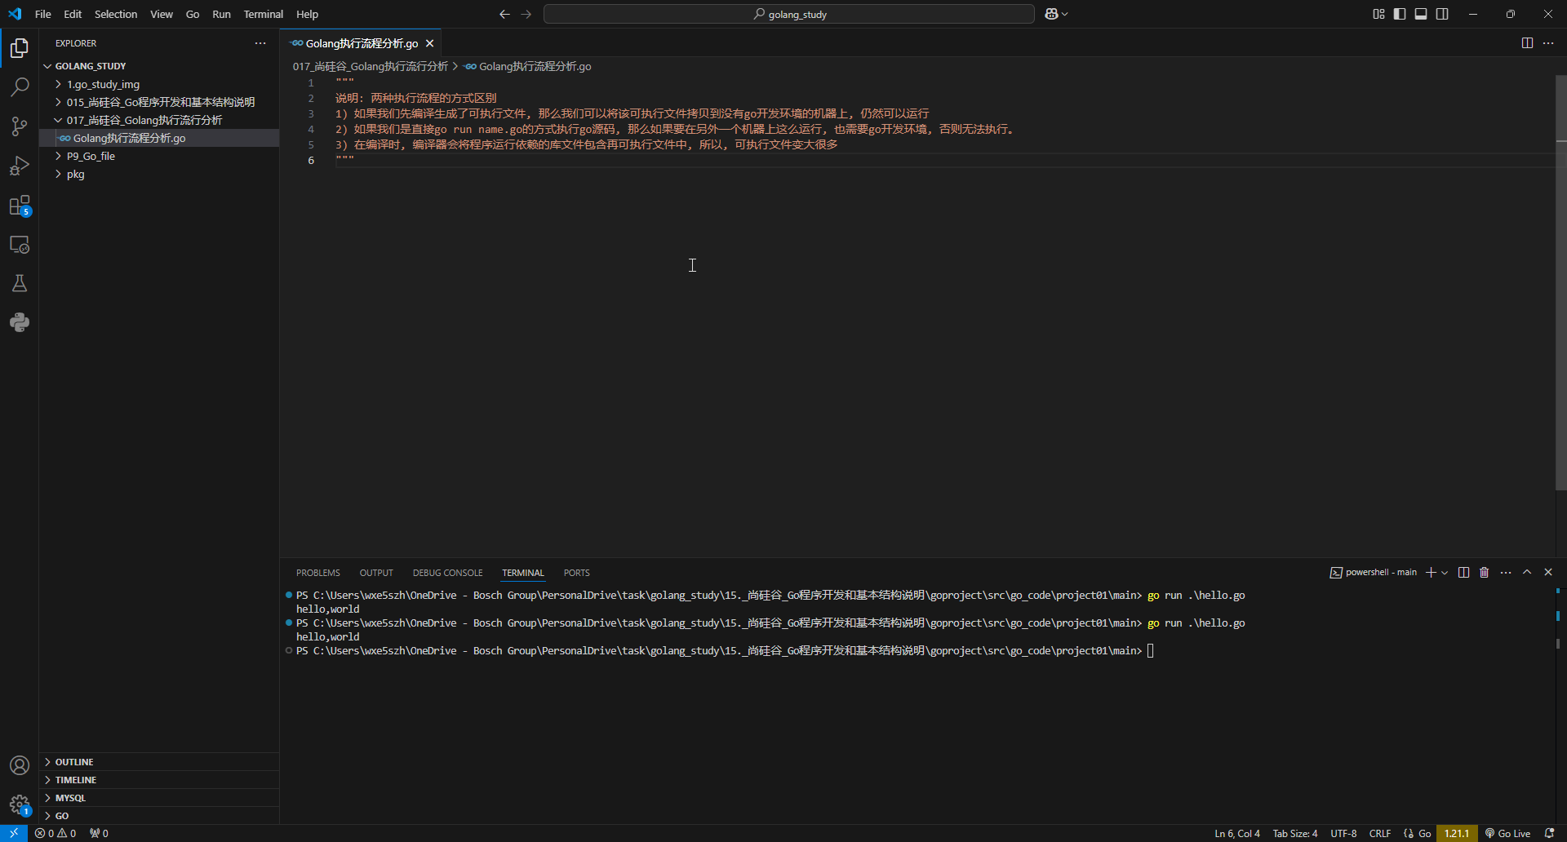Image resolution: width=1567 pixels, height=842 pixels.
Task: Close the terminal panel
Action: pos(1548,572)
